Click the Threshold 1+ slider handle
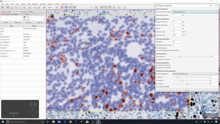 (178, 77)
